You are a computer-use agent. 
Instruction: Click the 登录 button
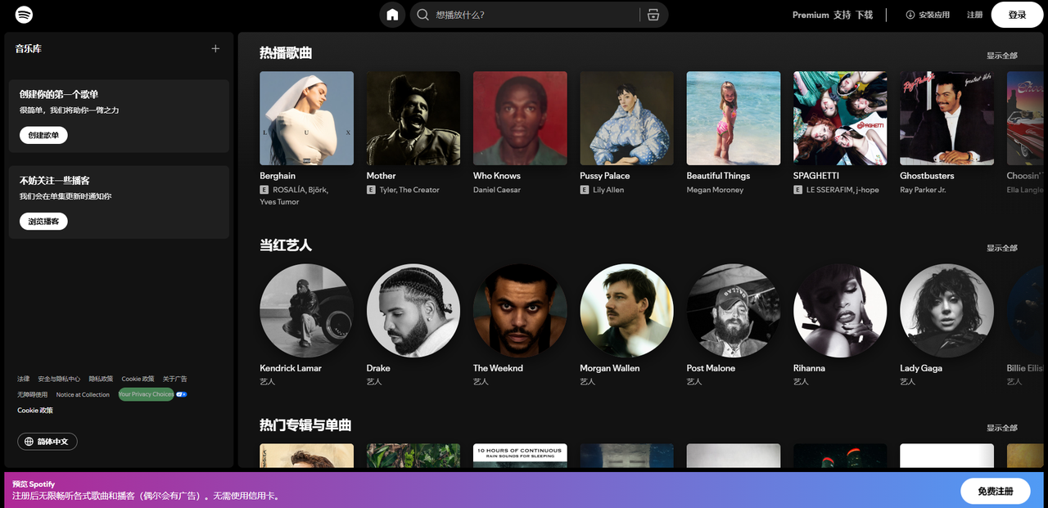pos(1017,15)
